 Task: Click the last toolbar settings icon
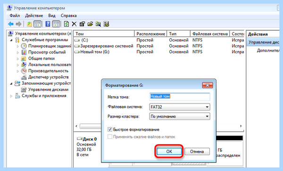click(106, 24)
